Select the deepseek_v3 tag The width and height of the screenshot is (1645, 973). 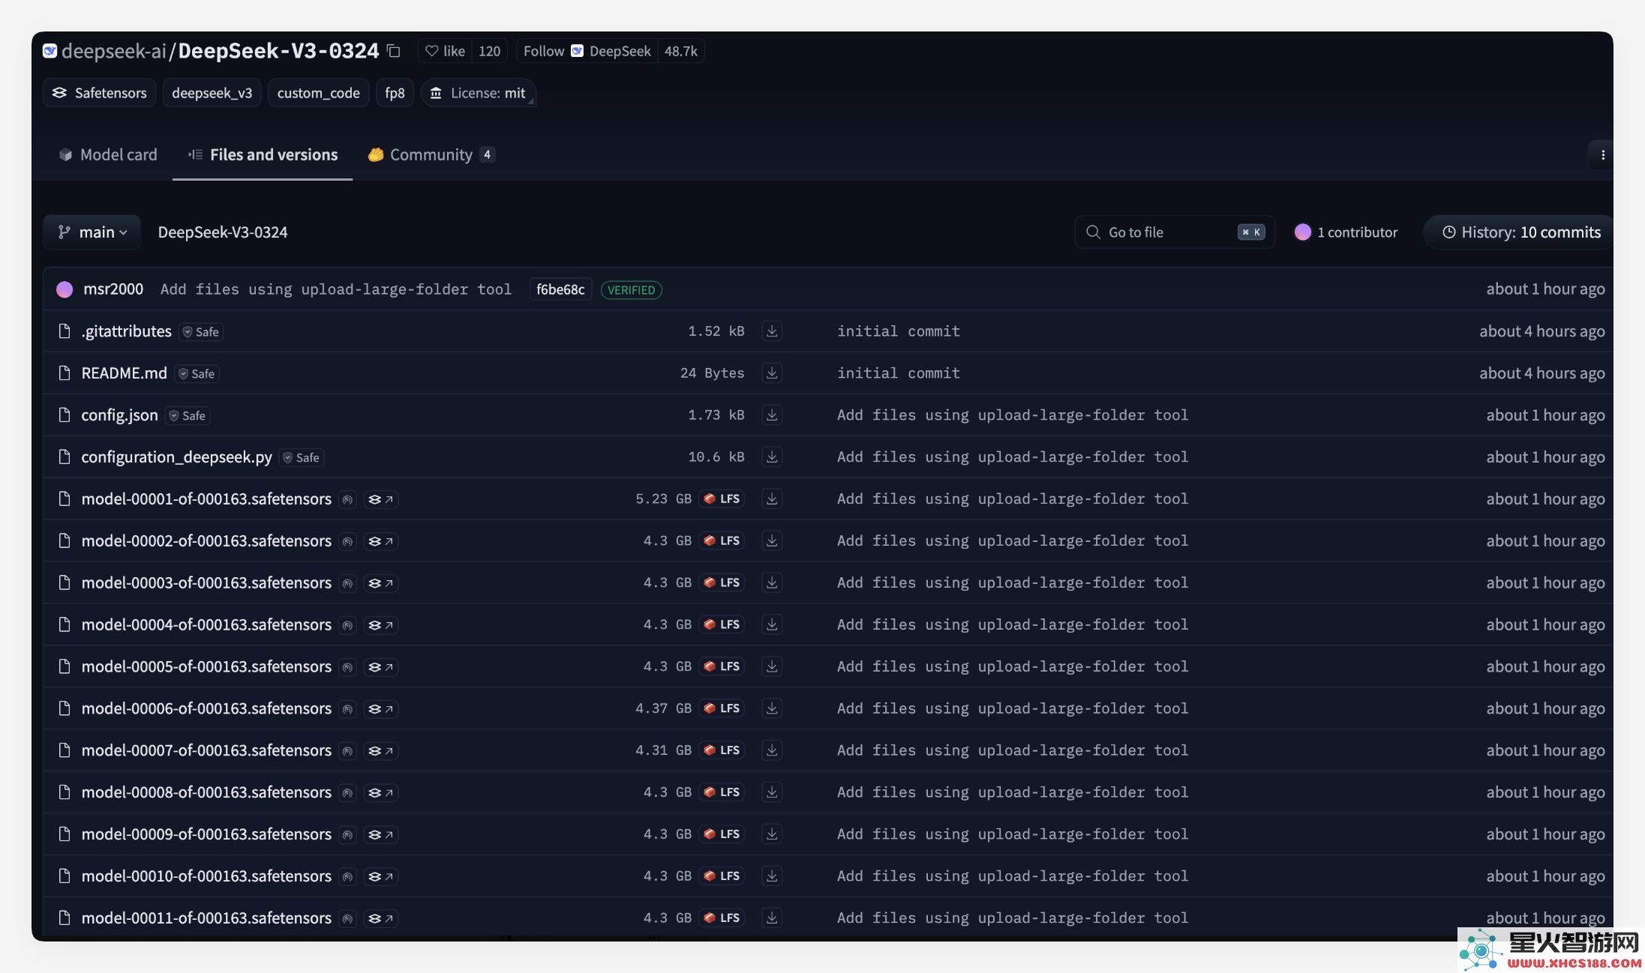click(x=212, y=93)
